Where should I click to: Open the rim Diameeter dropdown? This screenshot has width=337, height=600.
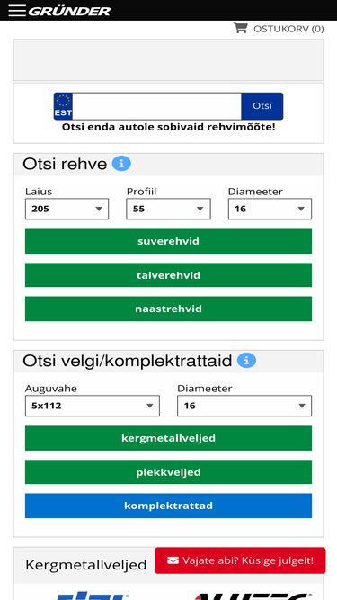[244, 406]
